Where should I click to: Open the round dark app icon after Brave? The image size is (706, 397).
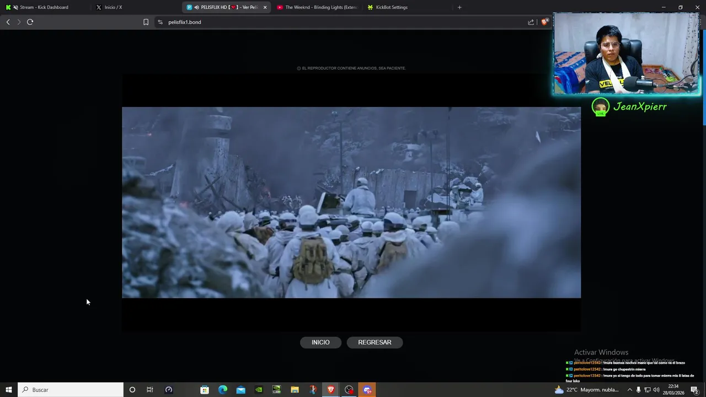click(349, 390)
